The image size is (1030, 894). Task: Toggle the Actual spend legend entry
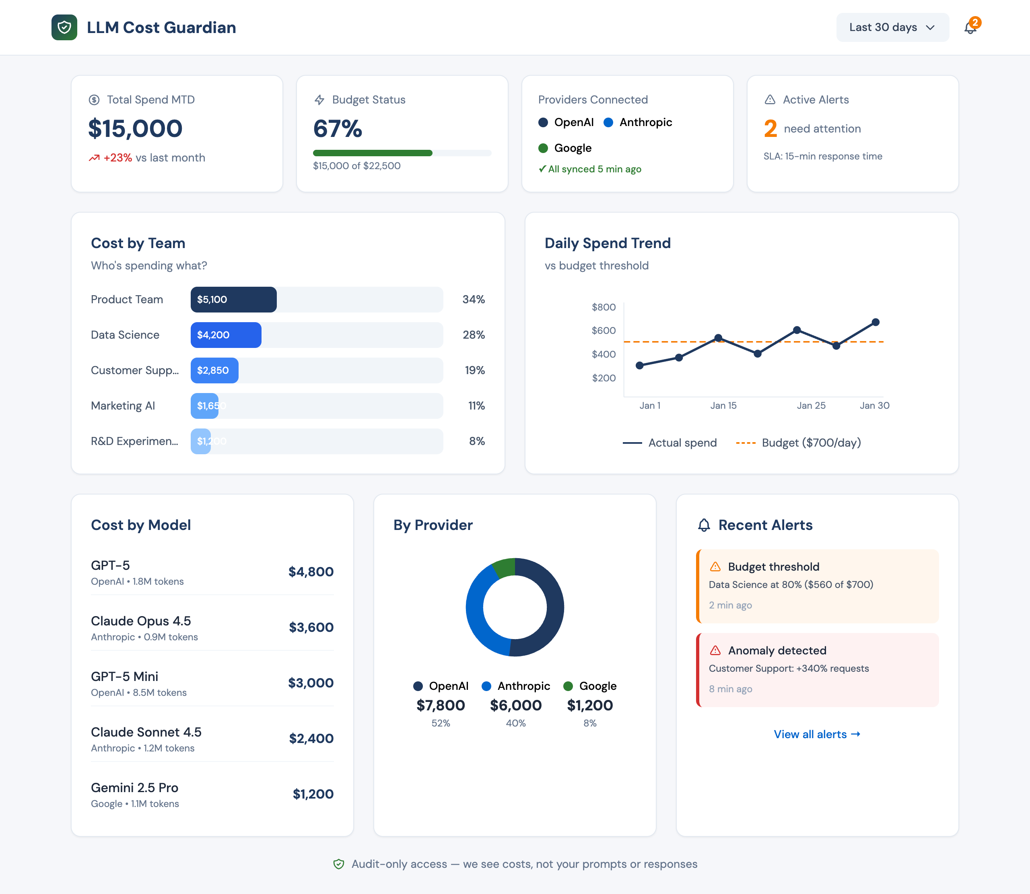click(670, 443)
